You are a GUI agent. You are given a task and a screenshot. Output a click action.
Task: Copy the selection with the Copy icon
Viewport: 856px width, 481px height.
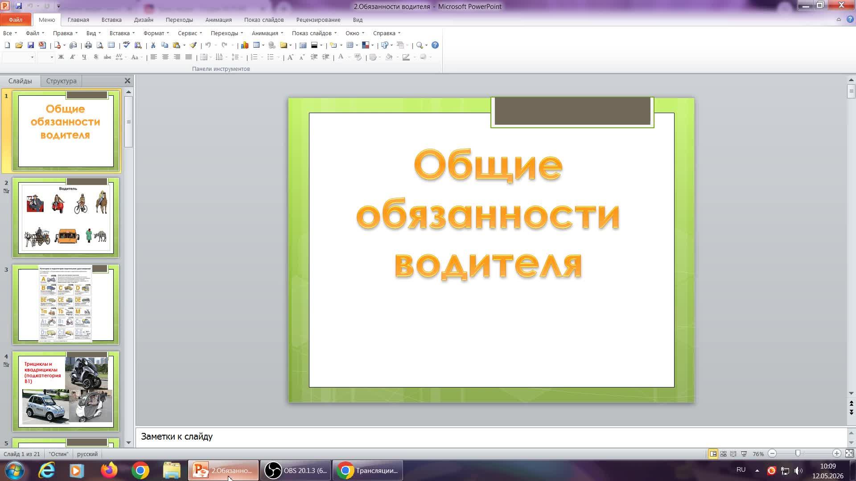coord(165,45)
